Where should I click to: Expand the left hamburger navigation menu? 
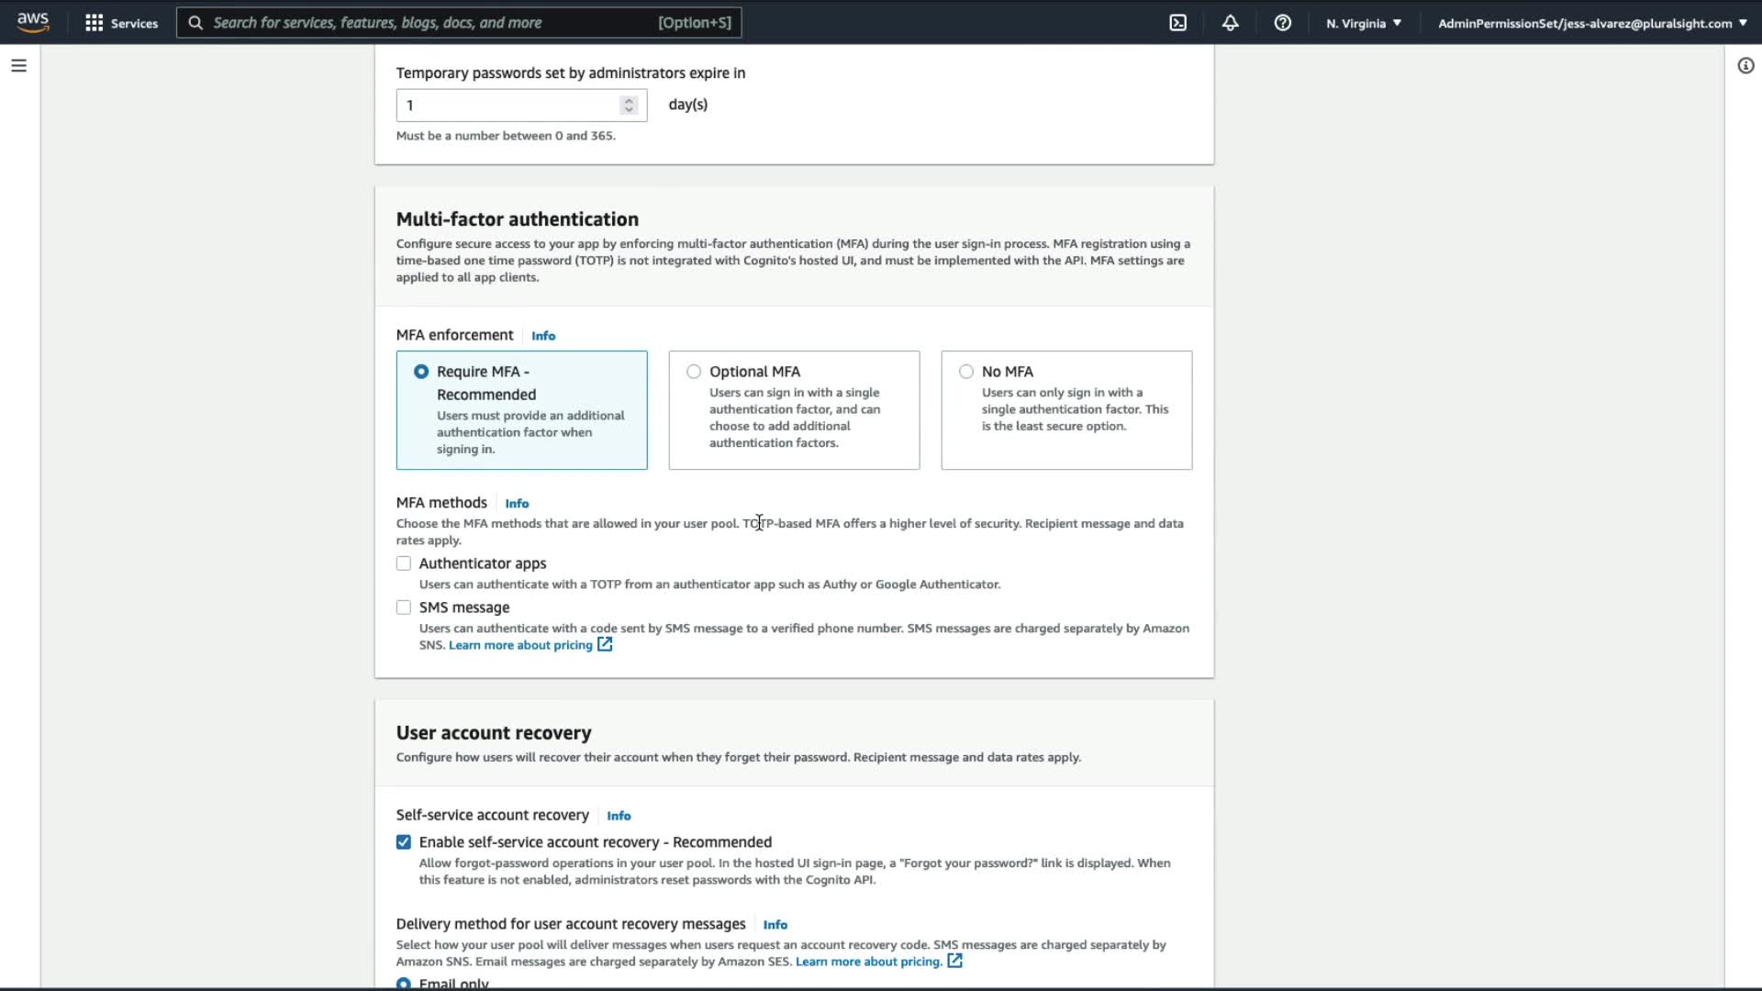coord(18,66)
